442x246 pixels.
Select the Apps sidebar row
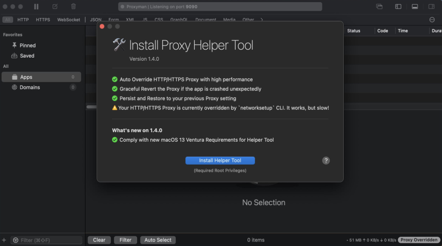pyautogui.click(x=41, y=77)
